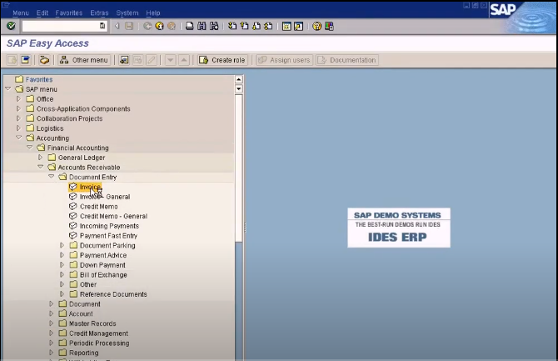Click the Add to Favorites icon

124,60
